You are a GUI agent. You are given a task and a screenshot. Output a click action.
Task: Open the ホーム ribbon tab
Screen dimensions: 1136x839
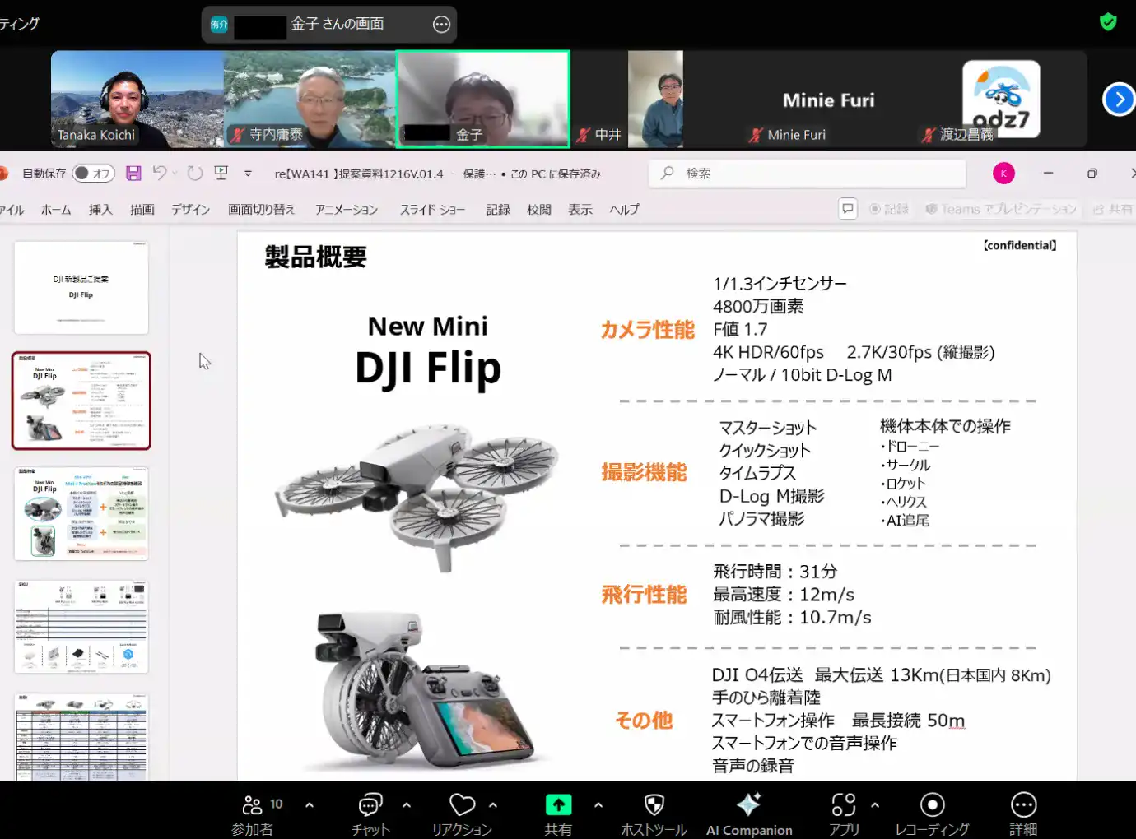point(56,210)
